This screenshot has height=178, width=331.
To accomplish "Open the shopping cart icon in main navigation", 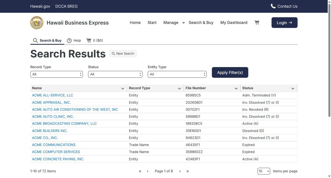I will [x=257, y=23].
